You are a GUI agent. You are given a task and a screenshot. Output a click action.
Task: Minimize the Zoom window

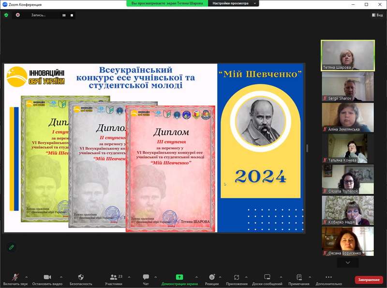(x=353, y=4)
